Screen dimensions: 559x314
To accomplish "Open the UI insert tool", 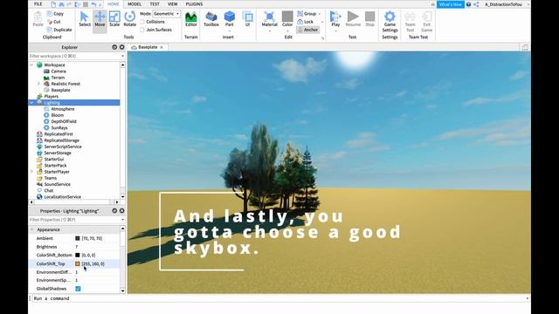I will click(x=247, y=19).
